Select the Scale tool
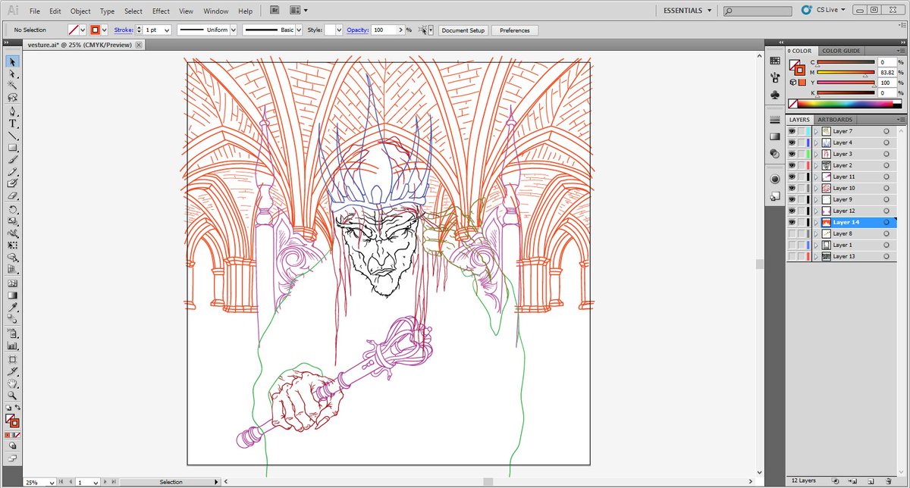Image resolution: width=910 pixels, height=488 pixels. [x=13, y=221]
